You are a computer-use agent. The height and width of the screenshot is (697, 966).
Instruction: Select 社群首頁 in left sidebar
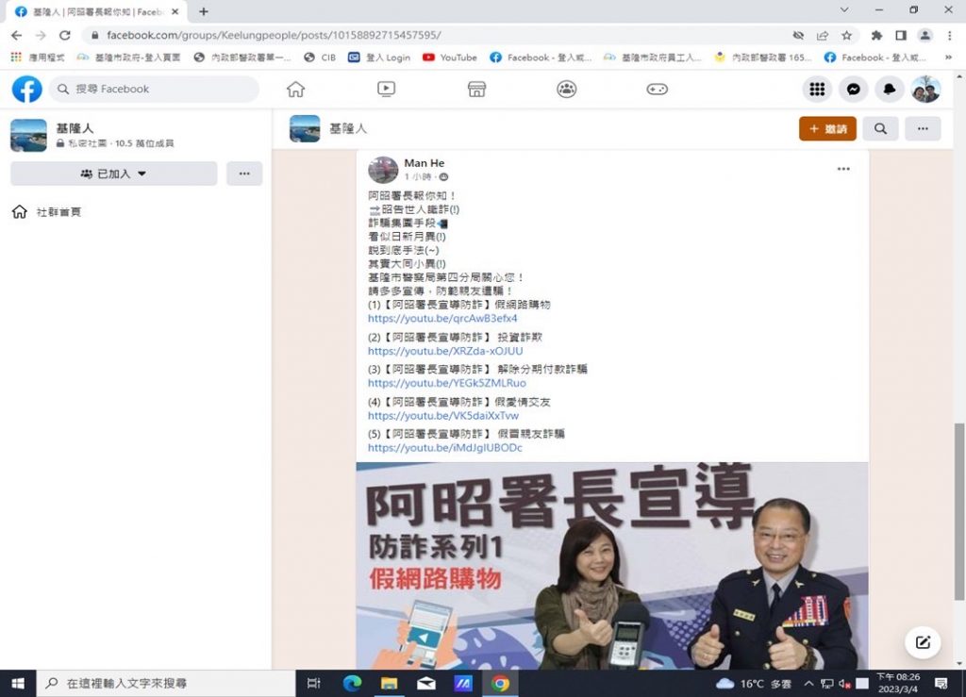[x=58, y=212]
